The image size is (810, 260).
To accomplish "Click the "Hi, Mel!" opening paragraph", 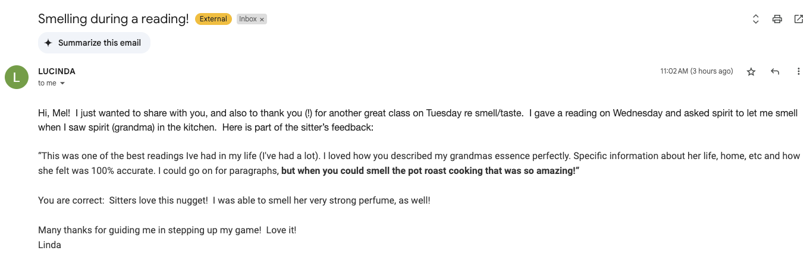I will click(x=238, y=113).
